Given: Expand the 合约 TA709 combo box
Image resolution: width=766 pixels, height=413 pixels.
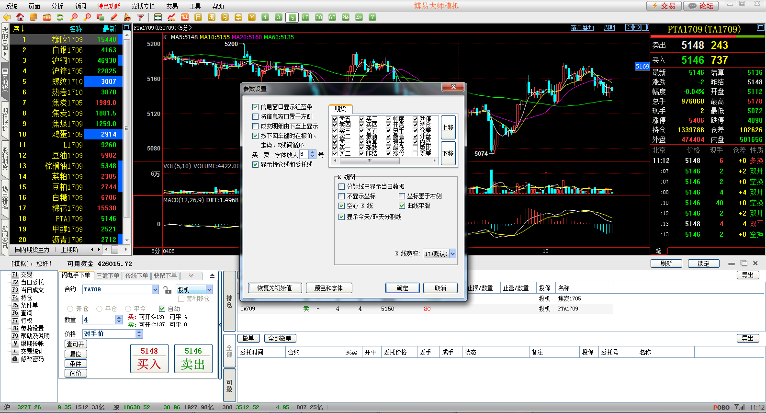Looking at the screenshot, I should [x=155, y=290].
